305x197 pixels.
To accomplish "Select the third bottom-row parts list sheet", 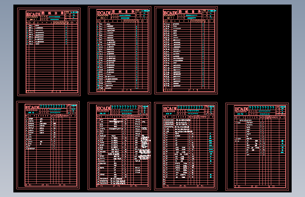I will [x=185, y=146].
